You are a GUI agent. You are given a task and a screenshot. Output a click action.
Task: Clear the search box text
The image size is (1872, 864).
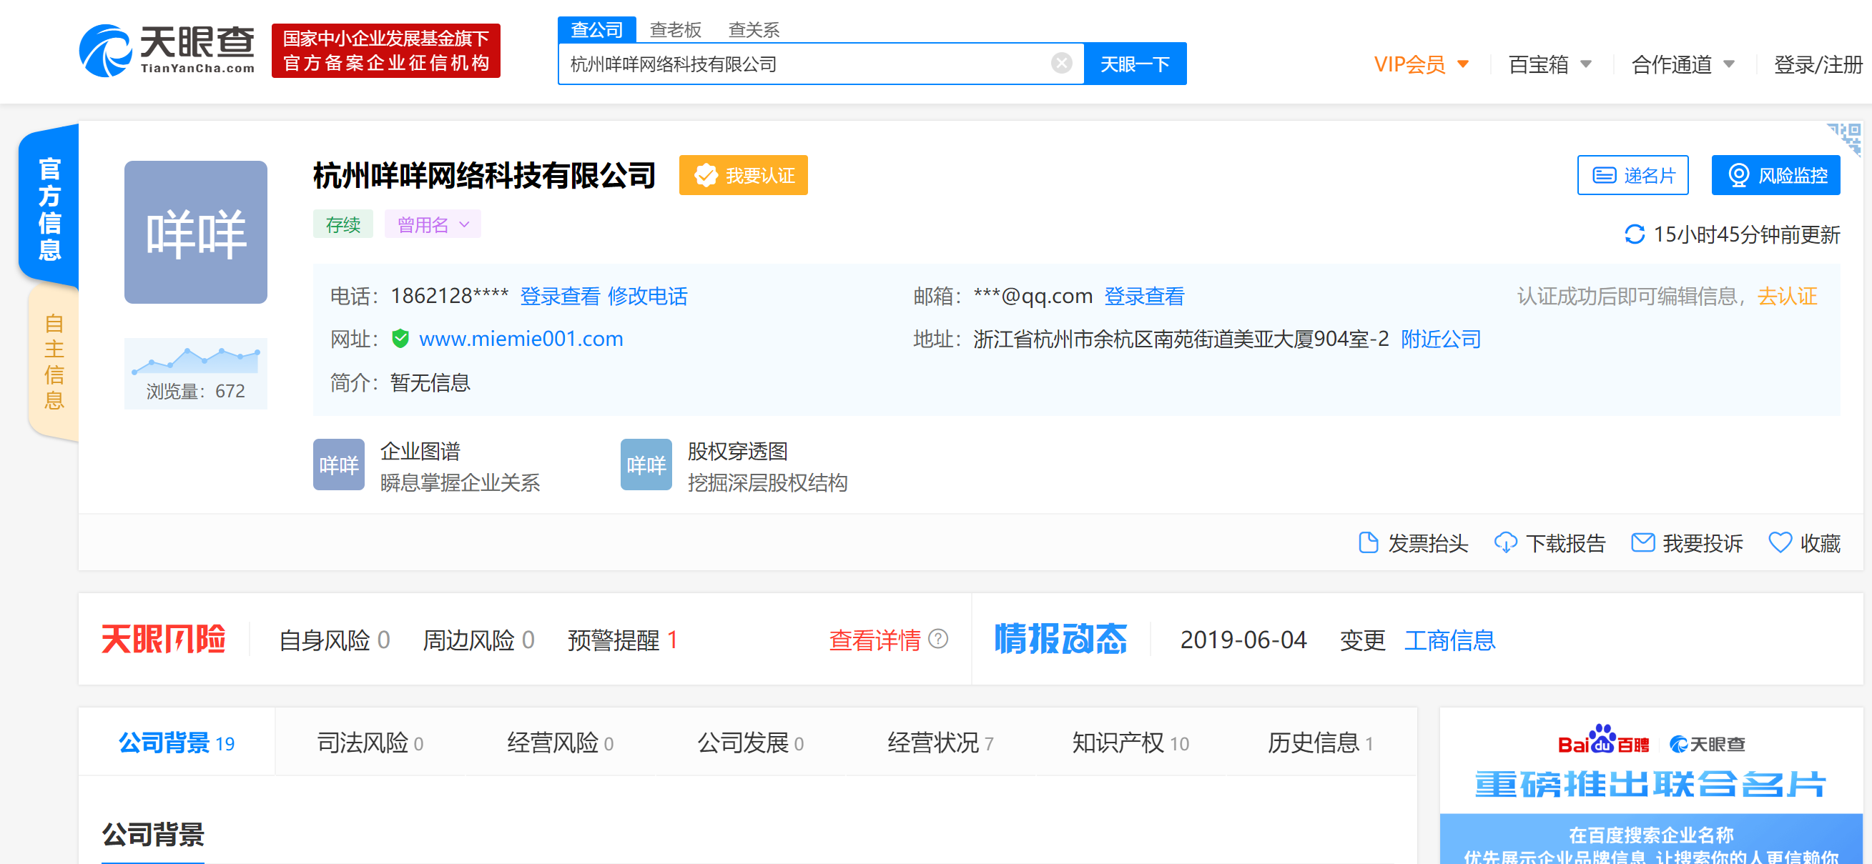(1061, 64)
